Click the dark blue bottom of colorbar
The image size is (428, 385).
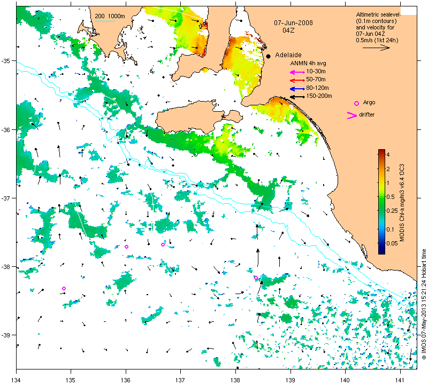381,252
